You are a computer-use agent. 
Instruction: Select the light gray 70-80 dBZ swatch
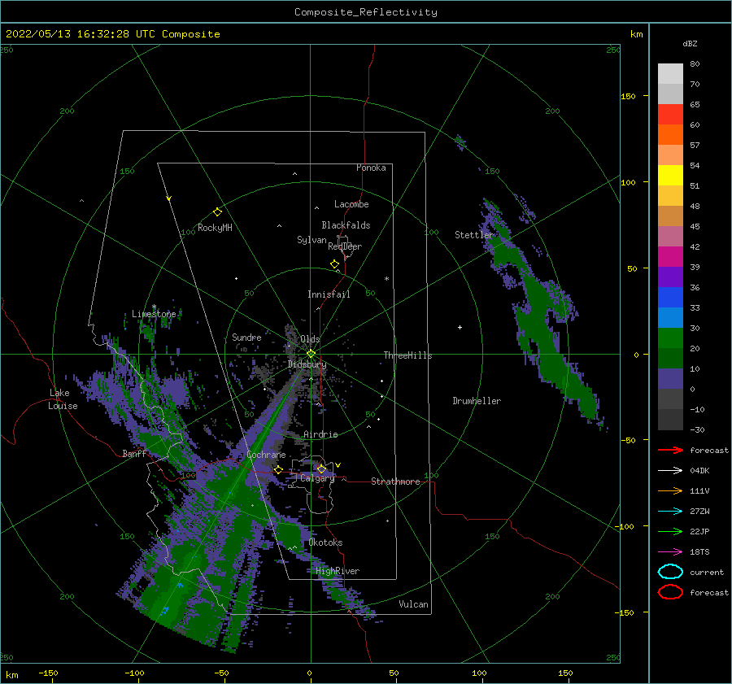pyautogui.click(x=670, y=74)
